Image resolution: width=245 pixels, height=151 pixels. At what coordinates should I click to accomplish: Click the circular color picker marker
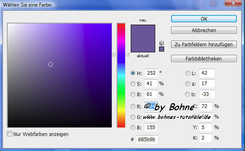(50, 64)
